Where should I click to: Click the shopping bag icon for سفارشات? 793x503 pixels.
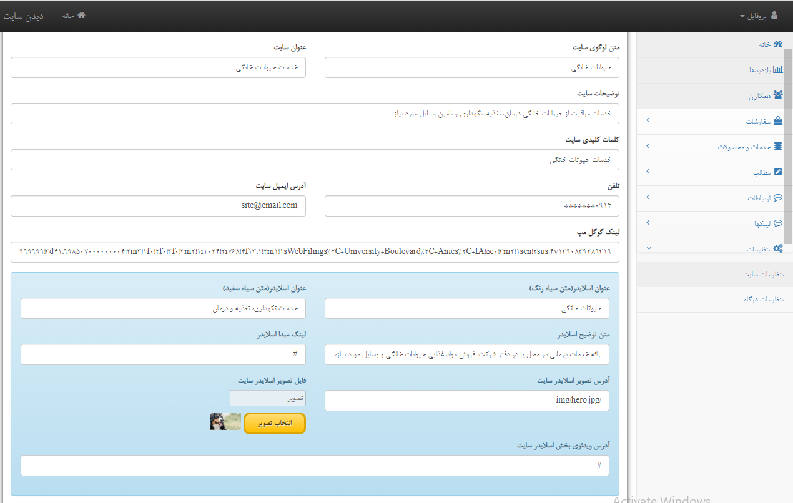pyautogui.click(x=777, y=120)
